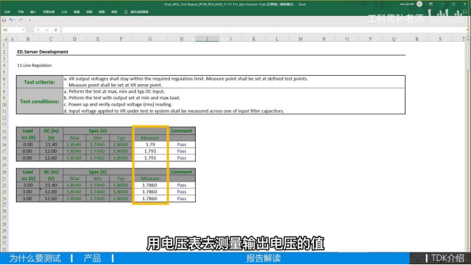
Task: Switch to the 视图 View tab
Action: 102,12
